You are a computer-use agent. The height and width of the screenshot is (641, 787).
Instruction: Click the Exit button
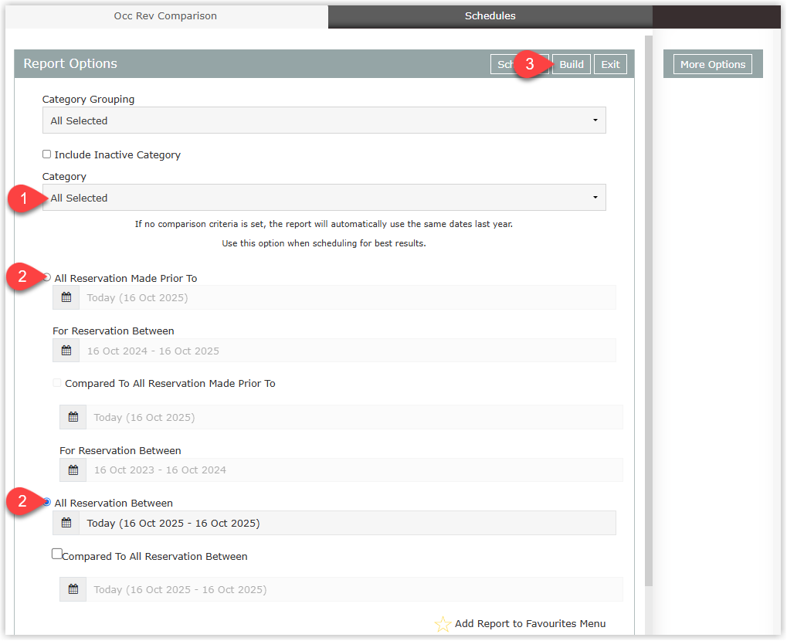coord(610,64)
